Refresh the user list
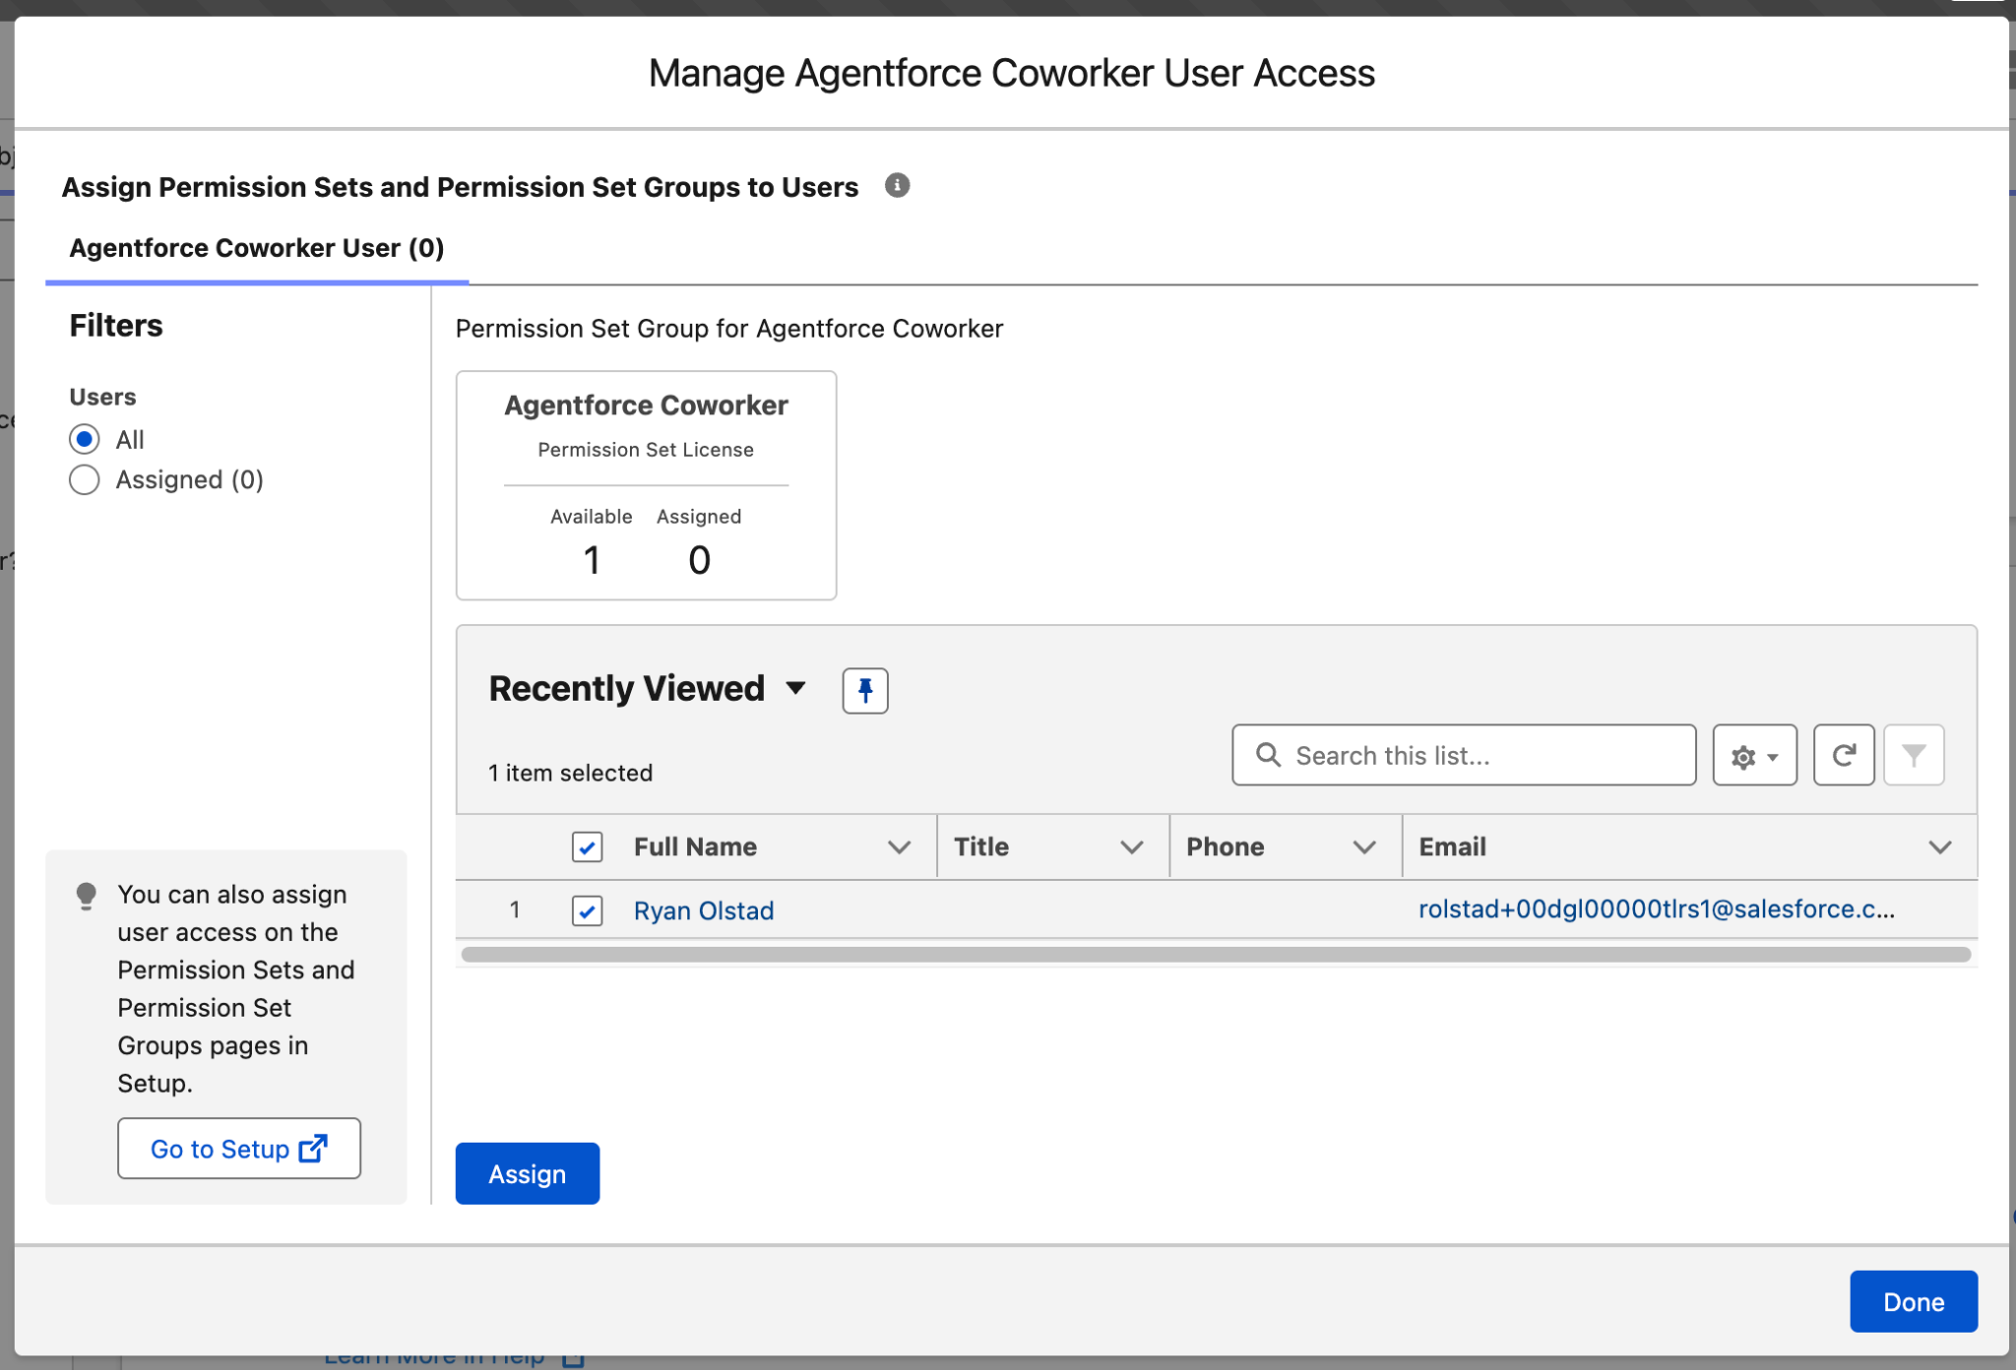The image size is (2016, 1370). pos(1844,756)
